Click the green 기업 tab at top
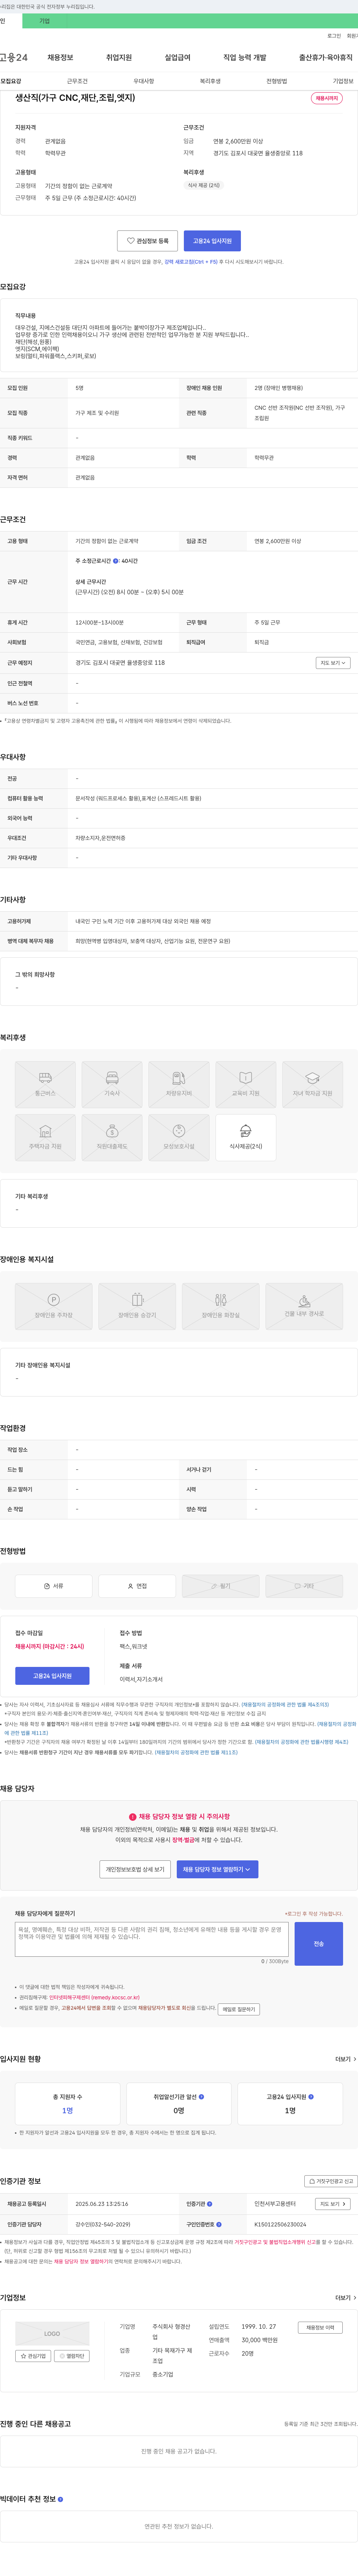 [44, 21]
